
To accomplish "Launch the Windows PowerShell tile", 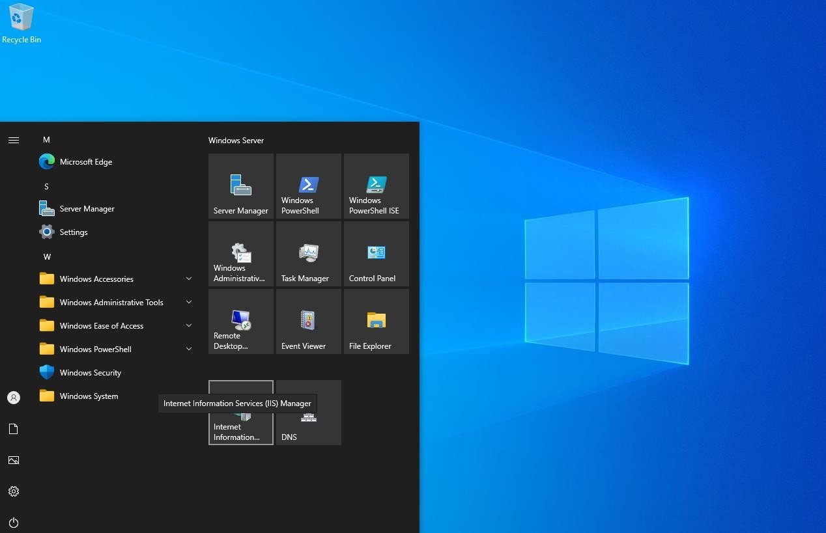I will coord(309,186).
